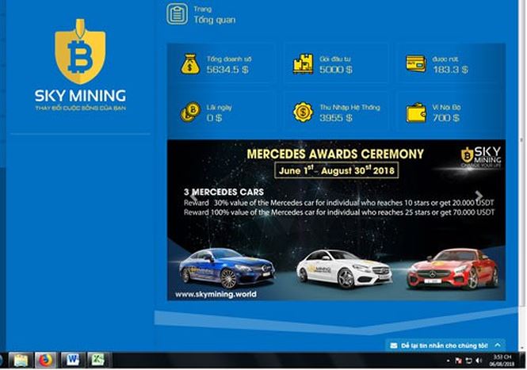
Task: Open Microsoft Word from the taskbar
Action: [x=73, y=360]
